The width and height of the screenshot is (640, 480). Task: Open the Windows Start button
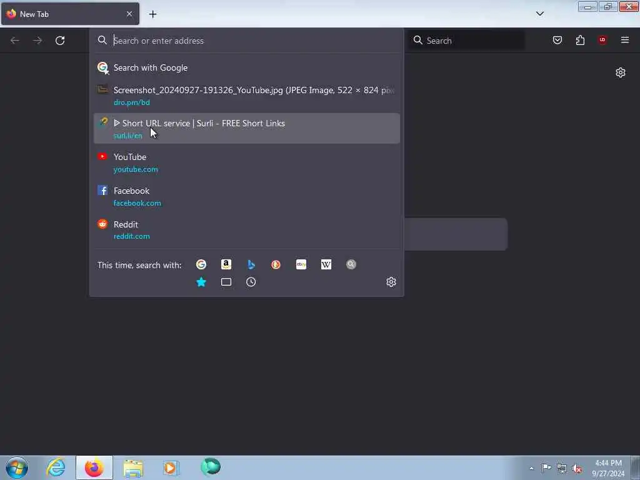(x=17, y=467)
